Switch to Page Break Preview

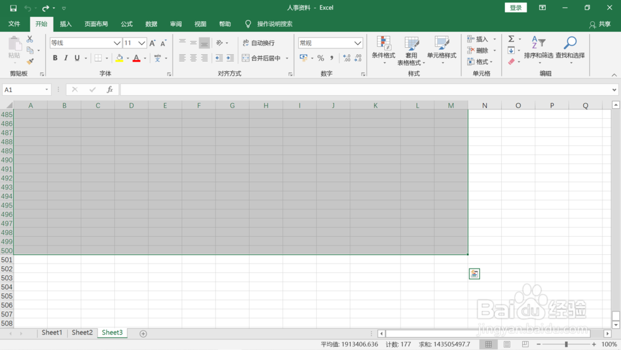coord(525,344)
